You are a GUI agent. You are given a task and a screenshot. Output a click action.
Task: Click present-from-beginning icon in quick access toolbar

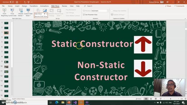(x=28, y=2)
